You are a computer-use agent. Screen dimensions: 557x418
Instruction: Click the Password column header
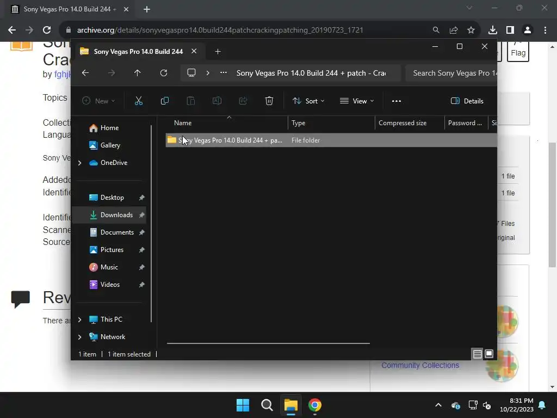(x=466, y=123)
